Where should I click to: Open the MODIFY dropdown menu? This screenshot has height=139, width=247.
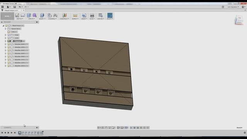click(x=42, y=19)
